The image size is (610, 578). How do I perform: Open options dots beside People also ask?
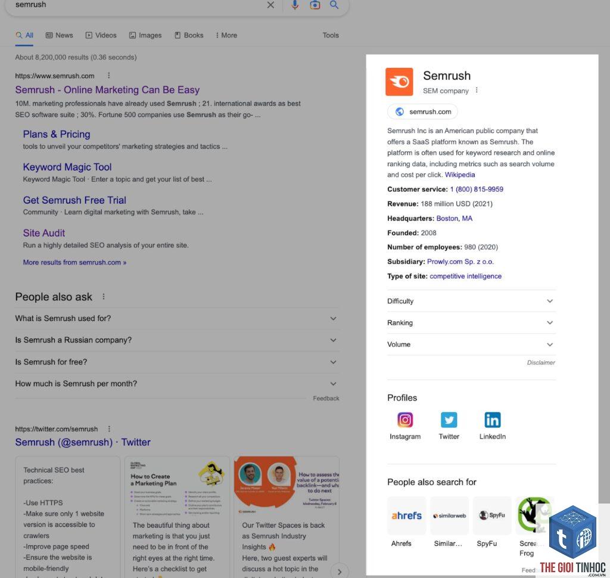tap(104, 297)
